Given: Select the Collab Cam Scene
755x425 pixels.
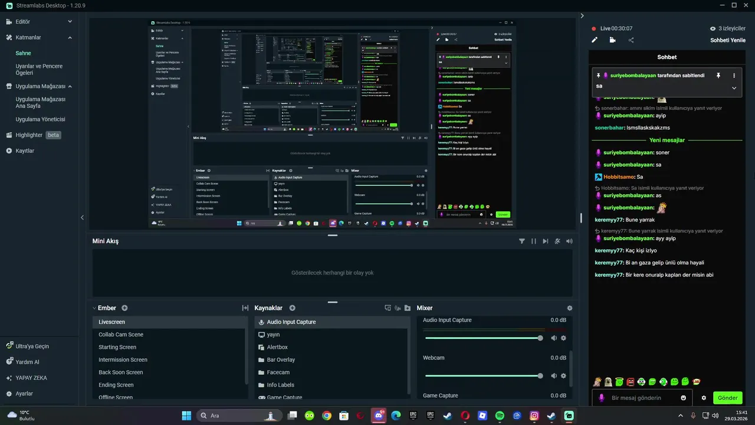Looking at the screenshot, I should 170,335.
